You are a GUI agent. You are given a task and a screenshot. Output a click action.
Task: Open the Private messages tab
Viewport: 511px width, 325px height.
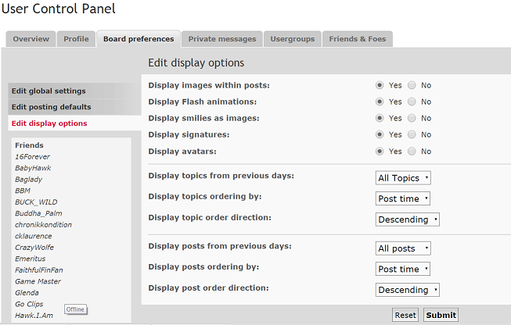click(222, 39)
